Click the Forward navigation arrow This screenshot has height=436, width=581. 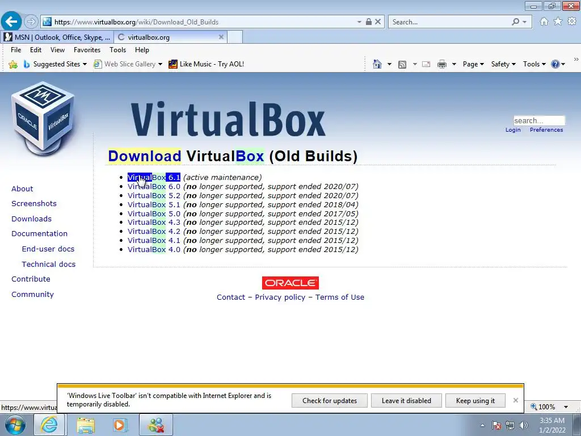point(31,22)
